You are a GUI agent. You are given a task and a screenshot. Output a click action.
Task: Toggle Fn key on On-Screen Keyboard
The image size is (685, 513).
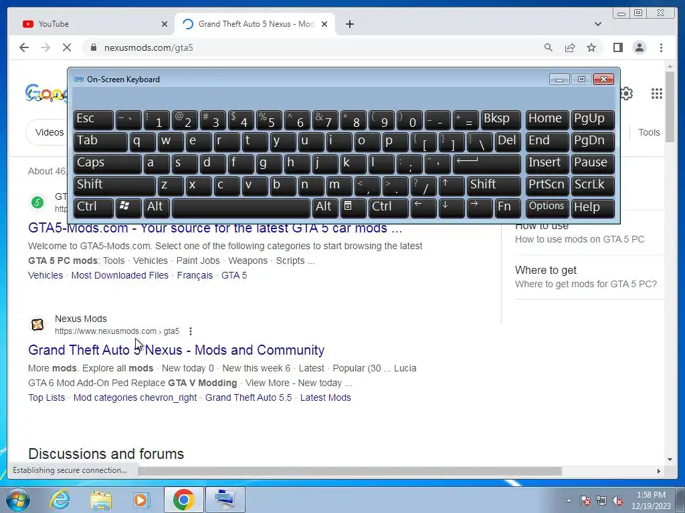coord(508,208)
